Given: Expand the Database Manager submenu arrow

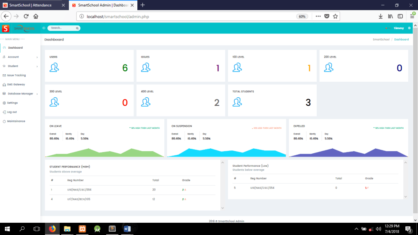Looking at the screenshot, I should (x=37, y=94).
